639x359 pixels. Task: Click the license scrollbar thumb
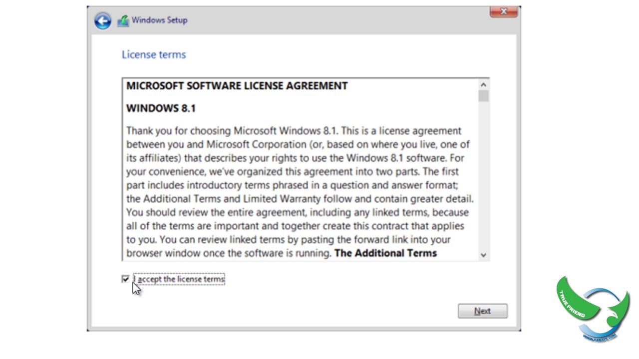pyautogui.click(x=483, y=96)
